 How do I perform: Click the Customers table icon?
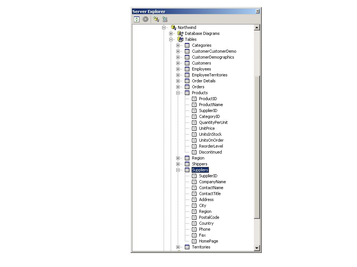[x=187, y=63]
